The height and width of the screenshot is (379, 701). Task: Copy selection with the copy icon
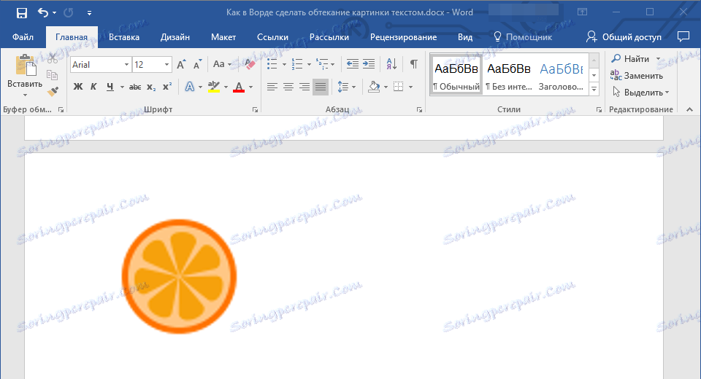53,75
